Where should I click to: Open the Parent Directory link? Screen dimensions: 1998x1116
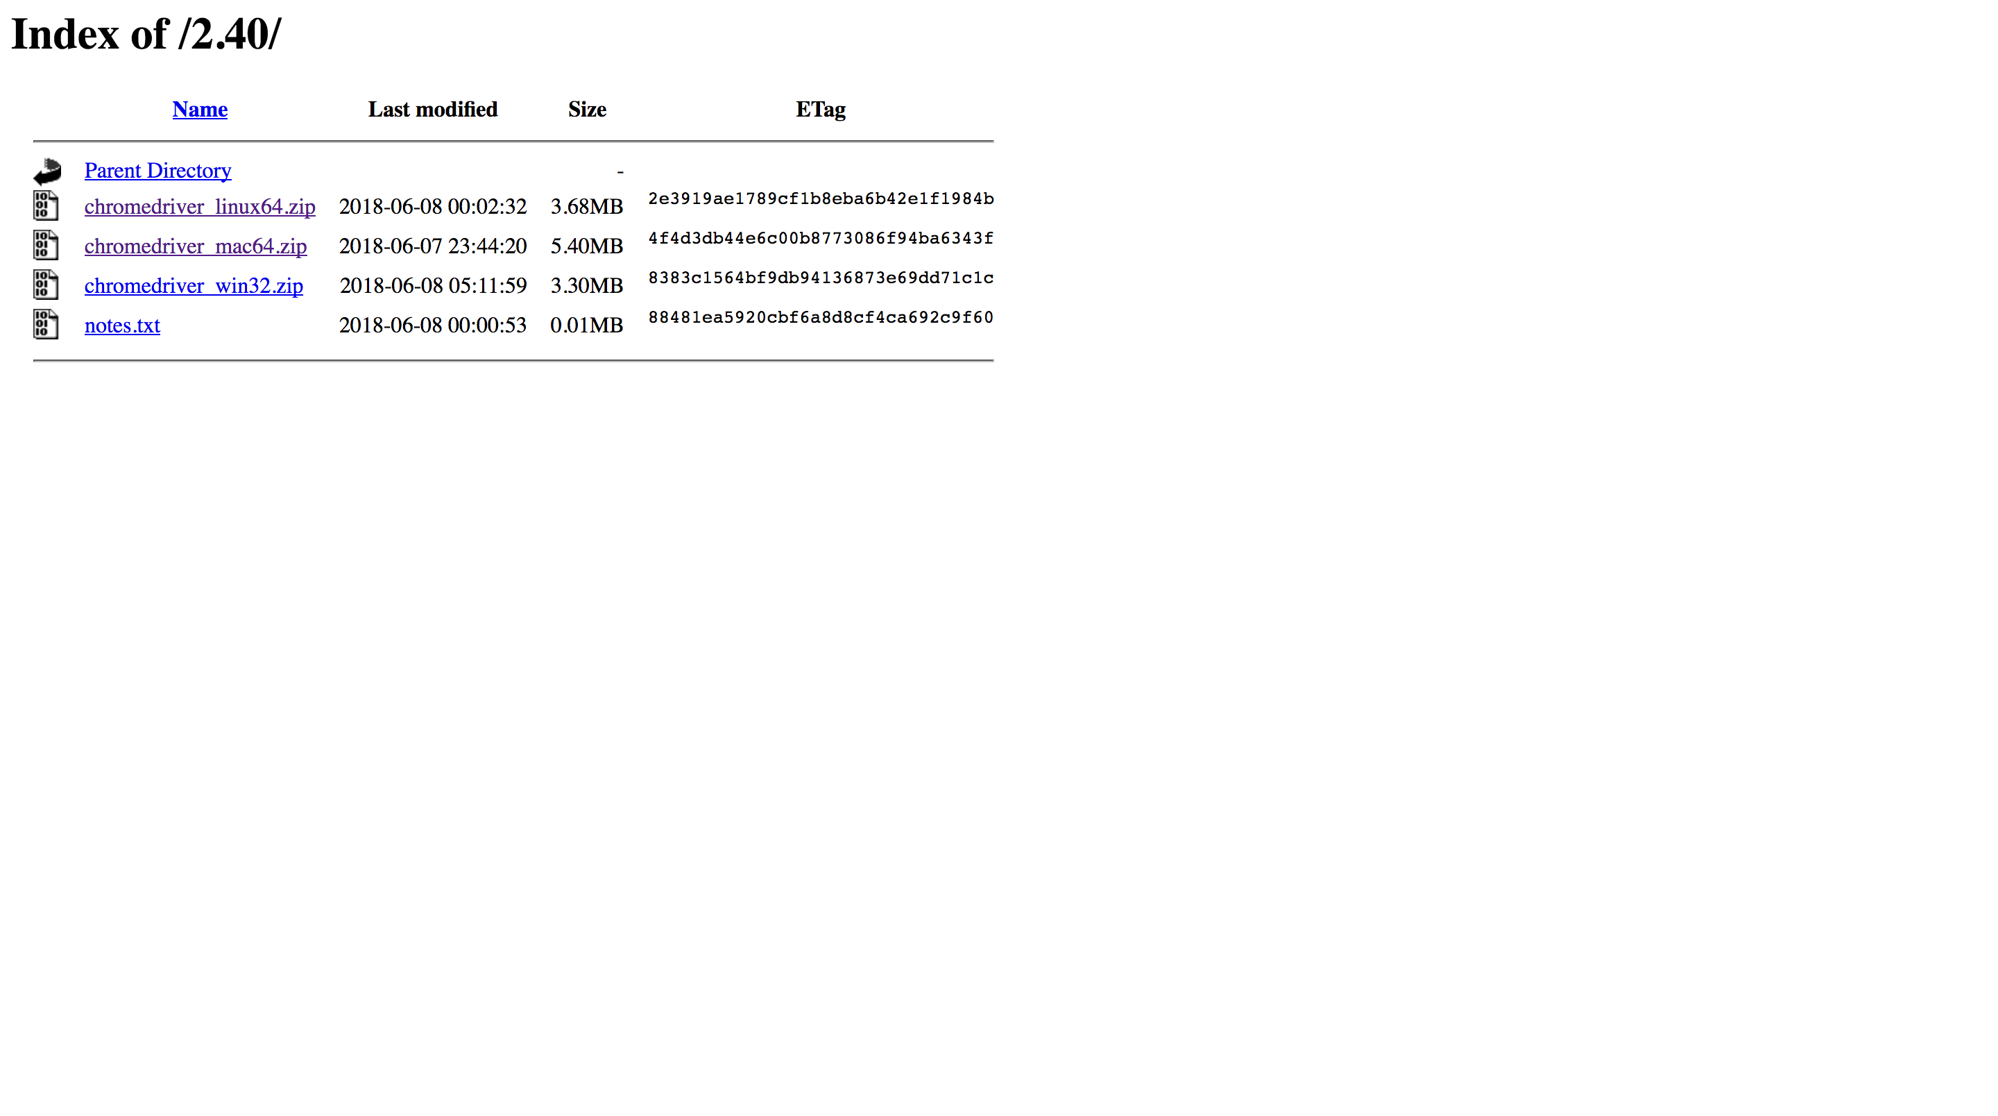(x=157, y=170)
